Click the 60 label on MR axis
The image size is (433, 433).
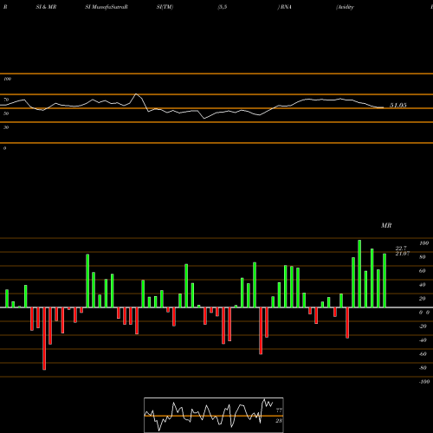point(423,271)
